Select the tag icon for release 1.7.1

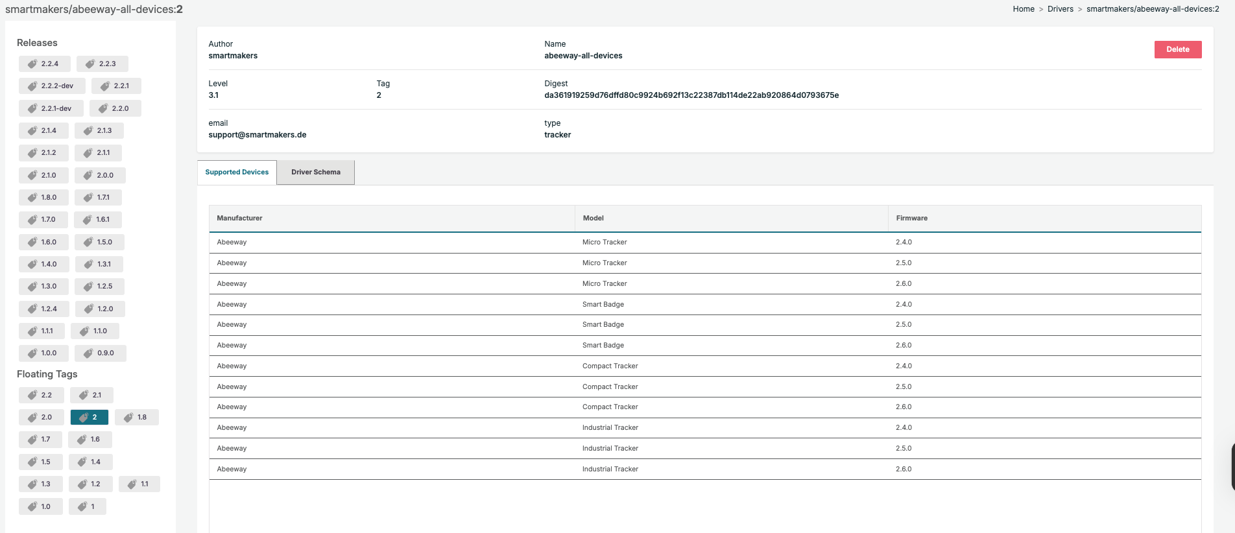coord(88,197)
